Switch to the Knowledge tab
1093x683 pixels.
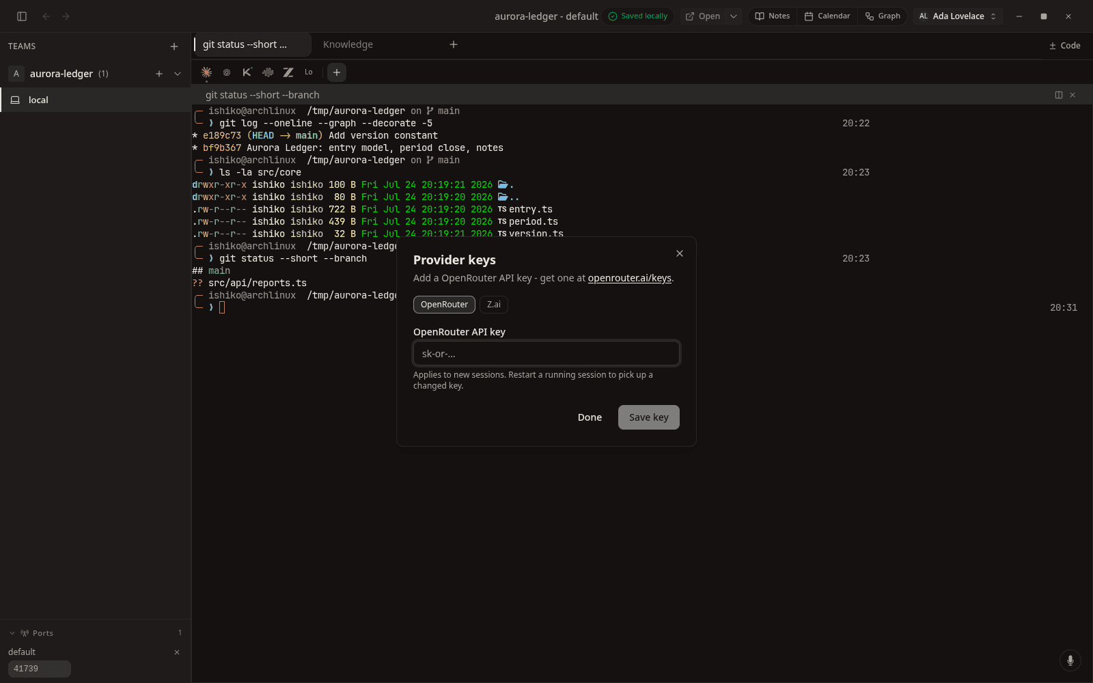(x=348, y=44)
